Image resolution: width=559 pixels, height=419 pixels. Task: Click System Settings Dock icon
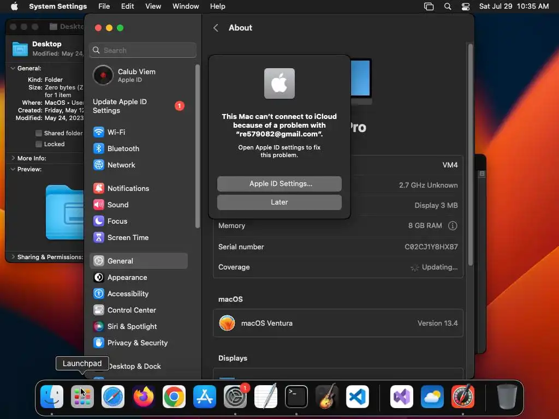point(235,397)
